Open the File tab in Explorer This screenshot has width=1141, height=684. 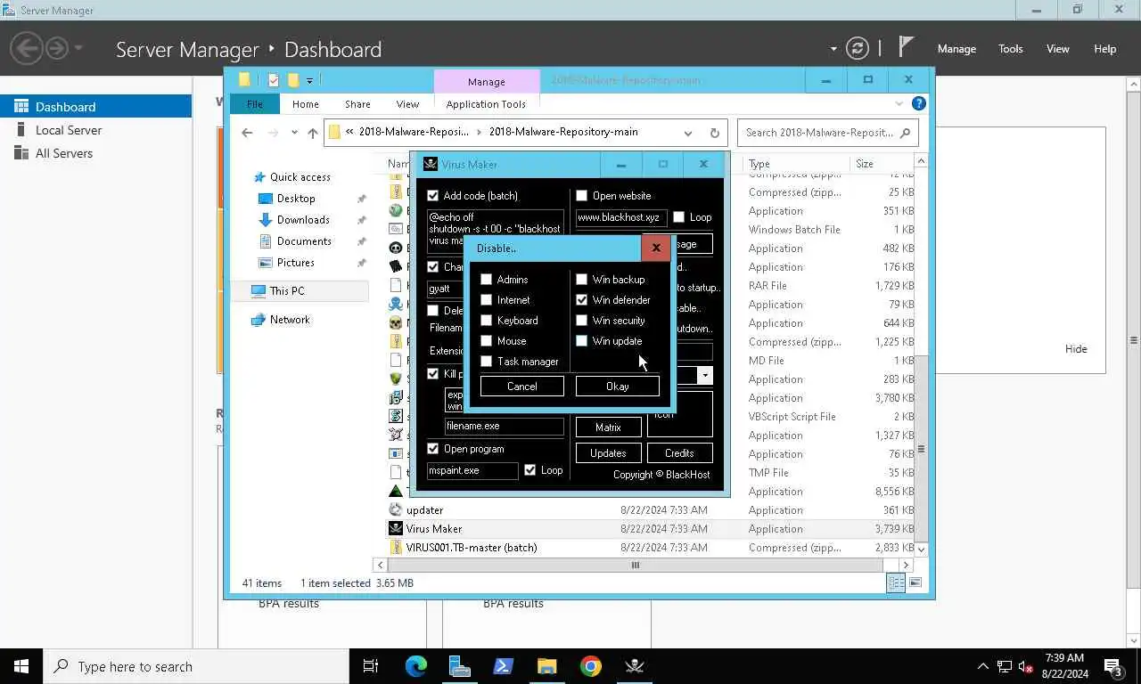pyautogui.click(x=255, y=104)
